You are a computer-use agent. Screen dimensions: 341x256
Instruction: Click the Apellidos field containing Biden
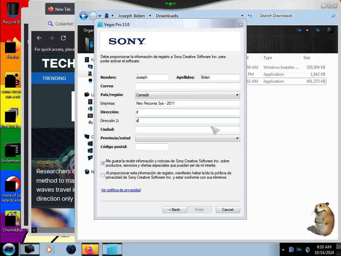click(220, 77)
